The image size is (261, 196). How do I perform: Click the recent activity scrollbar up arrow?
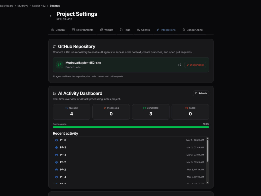(x=207, y=138)
